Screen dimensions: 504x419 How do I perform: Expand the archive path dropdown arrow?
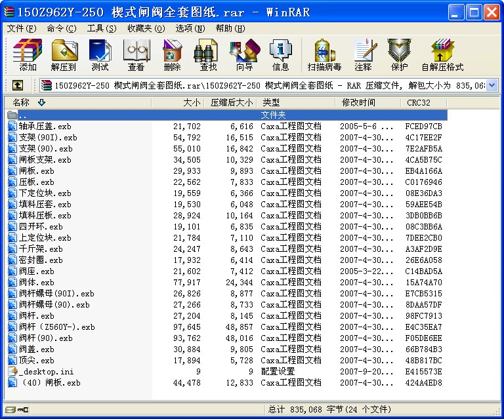(492, 85)
